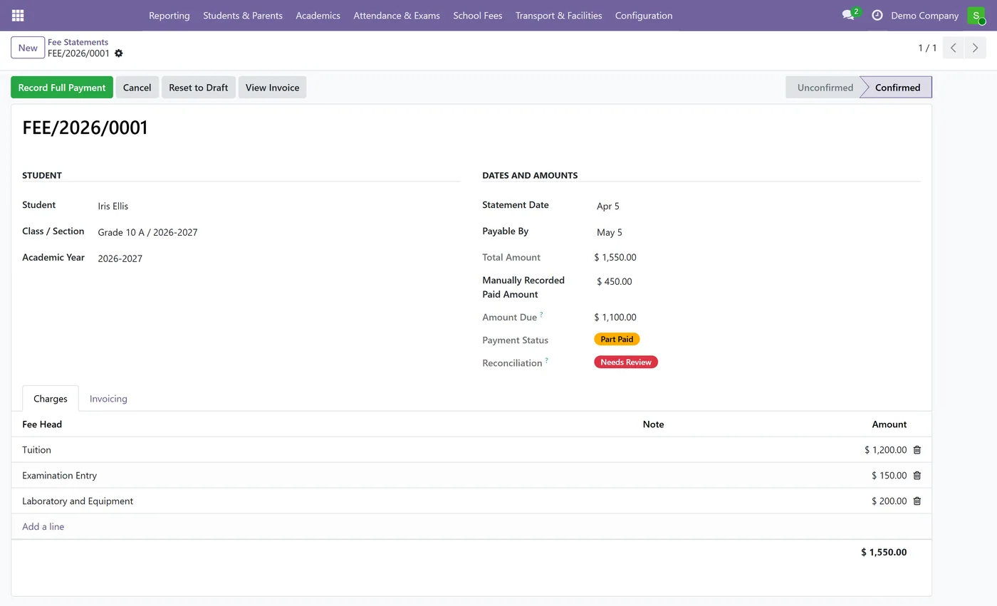Open the Attendance & Exams menu
This screenshot has width=997, height=606.
397,15
